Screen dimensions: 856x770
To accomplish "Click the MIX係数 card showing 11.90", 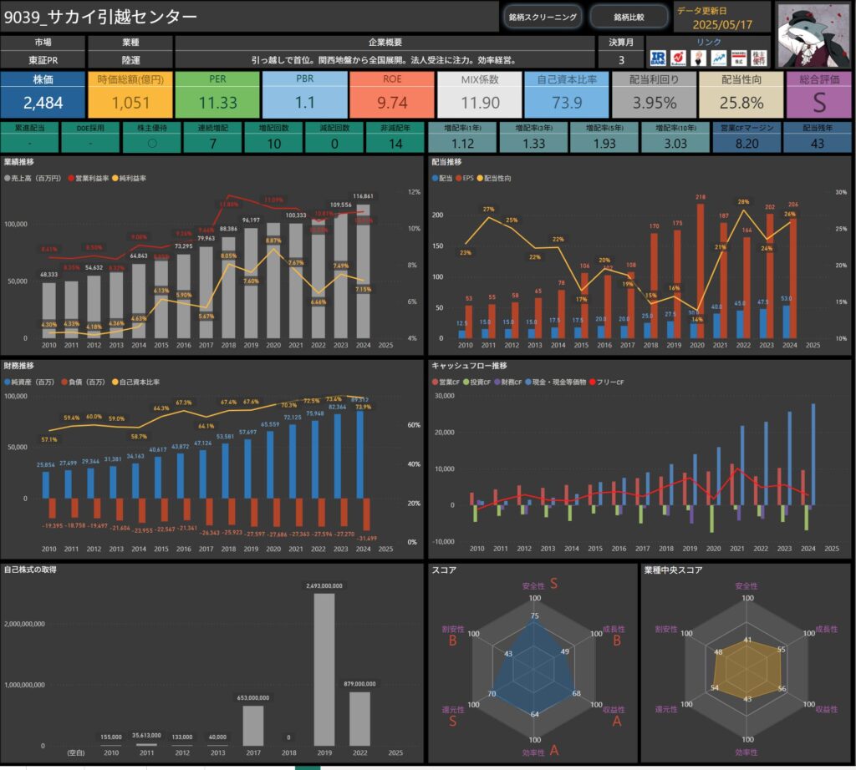I will point(479,95).
